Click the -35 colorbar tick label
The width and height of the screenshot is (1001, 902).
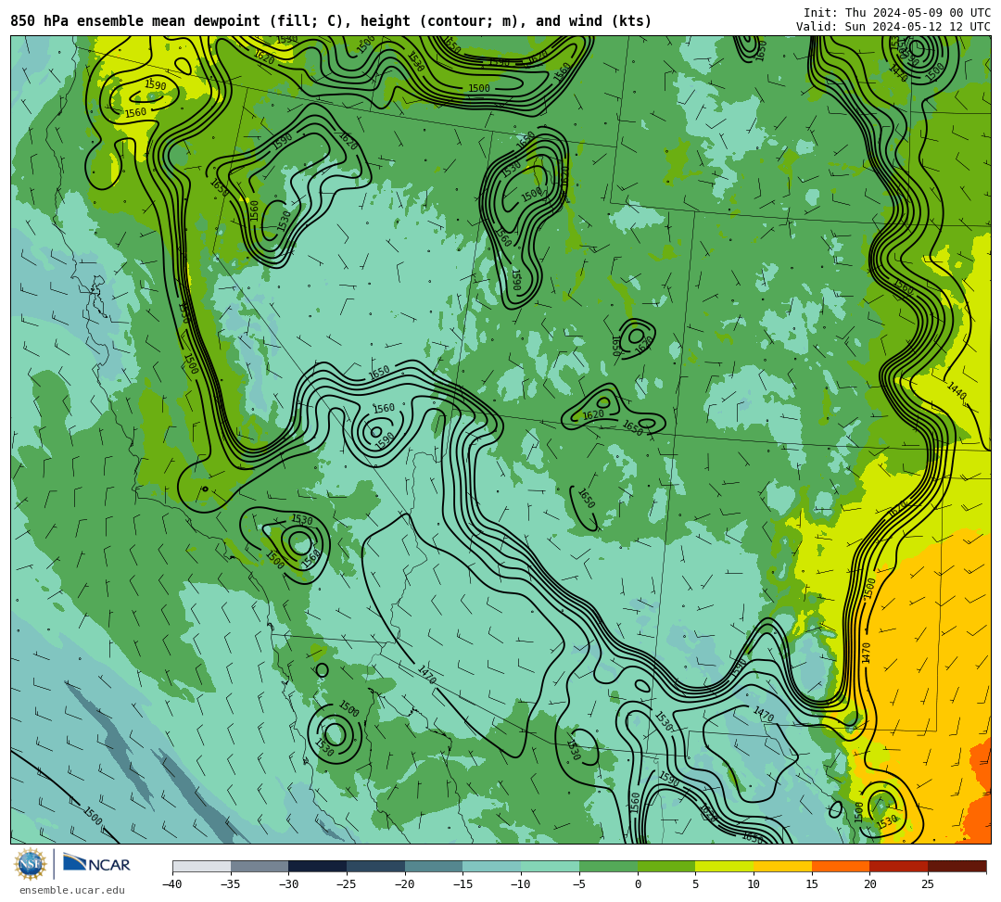[x=231, y=884]
